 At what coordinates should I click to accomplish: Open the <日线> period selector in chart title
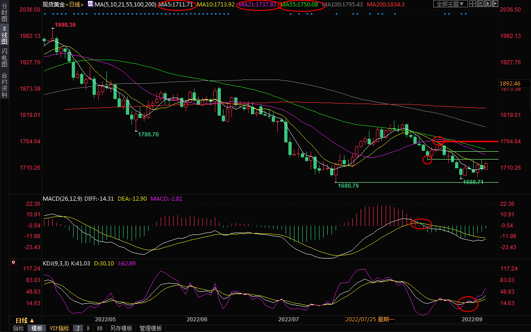pyautogui.click(x=75, y=4)
